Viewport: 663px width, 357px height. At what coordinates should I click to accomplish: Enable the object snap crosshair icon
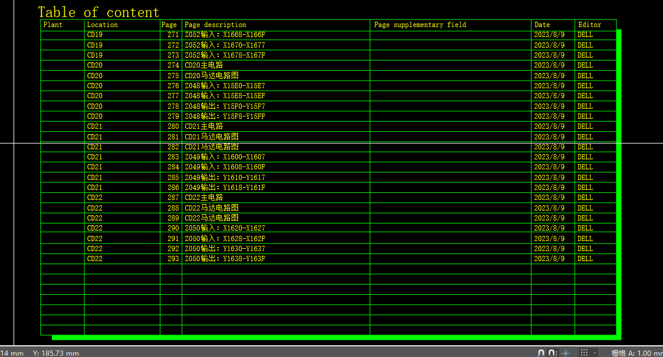[566, 353]
